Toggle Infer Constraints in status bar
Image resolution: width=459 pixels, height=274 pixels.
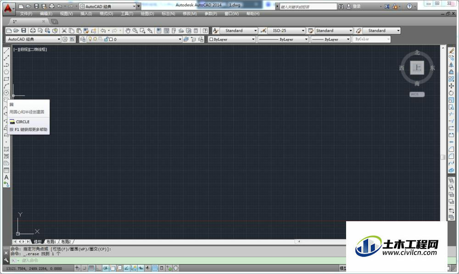tap(77, 268)
